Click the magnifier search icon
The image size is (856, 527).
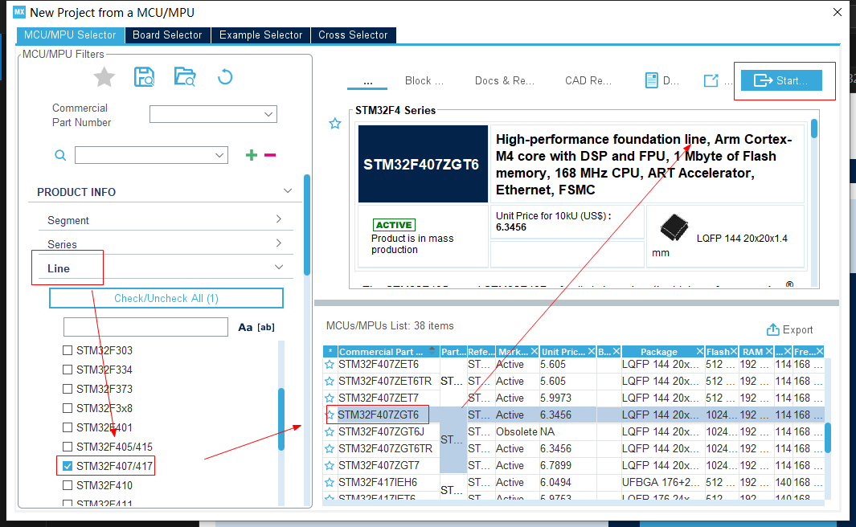[60, 156]
